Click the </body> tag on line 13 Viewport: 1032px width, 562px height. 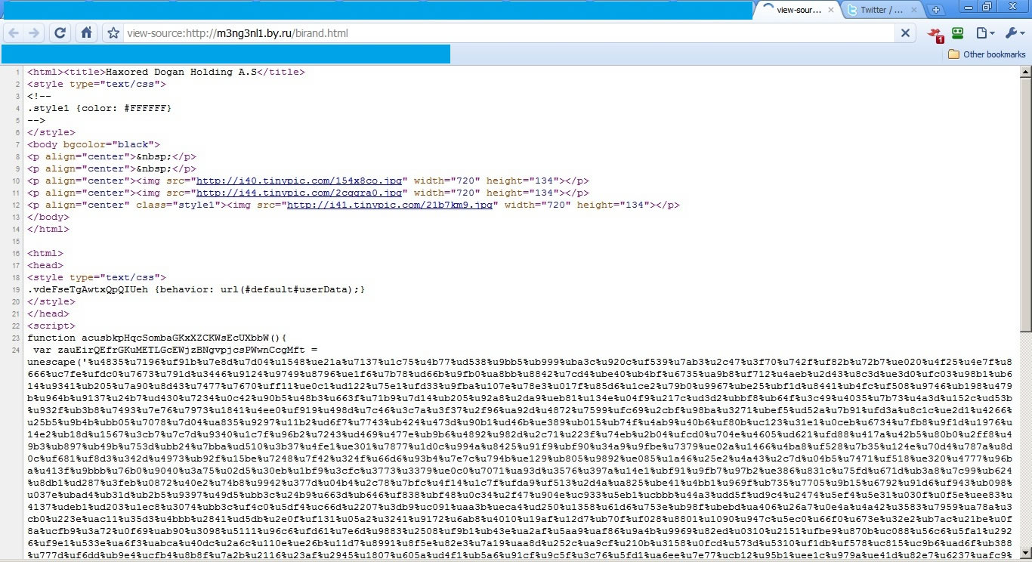pos(48,218)
